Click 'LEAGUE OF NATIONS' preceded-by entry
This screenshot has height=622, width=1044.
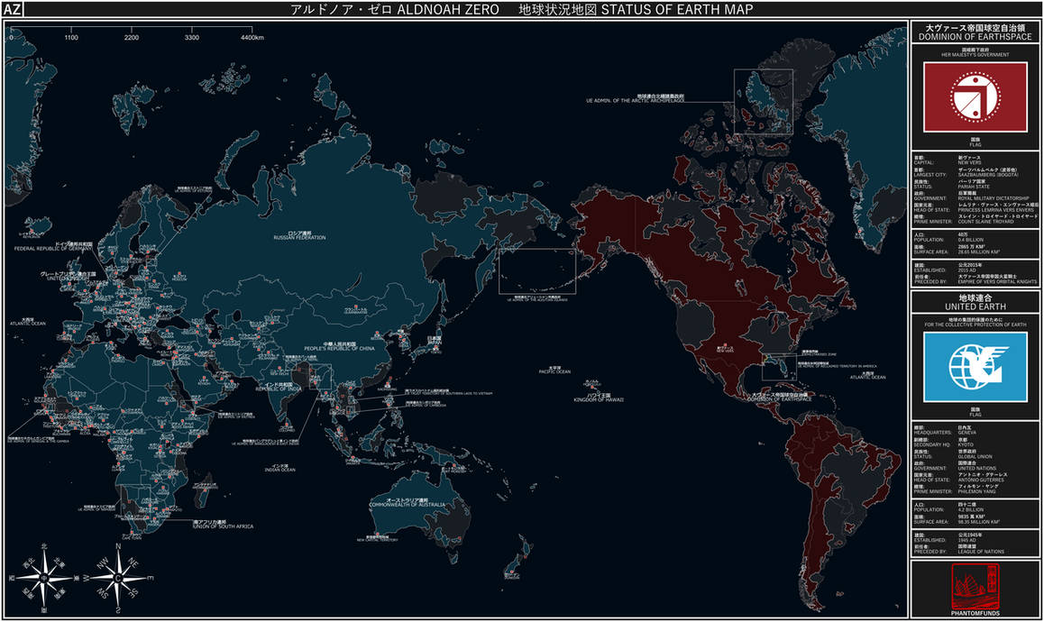point(979,552)
